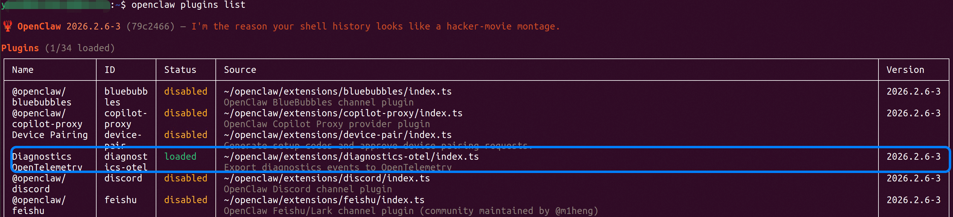Open the discord/index.ts source path
This screenshot has width=953, height=217.
coord(327,178)
